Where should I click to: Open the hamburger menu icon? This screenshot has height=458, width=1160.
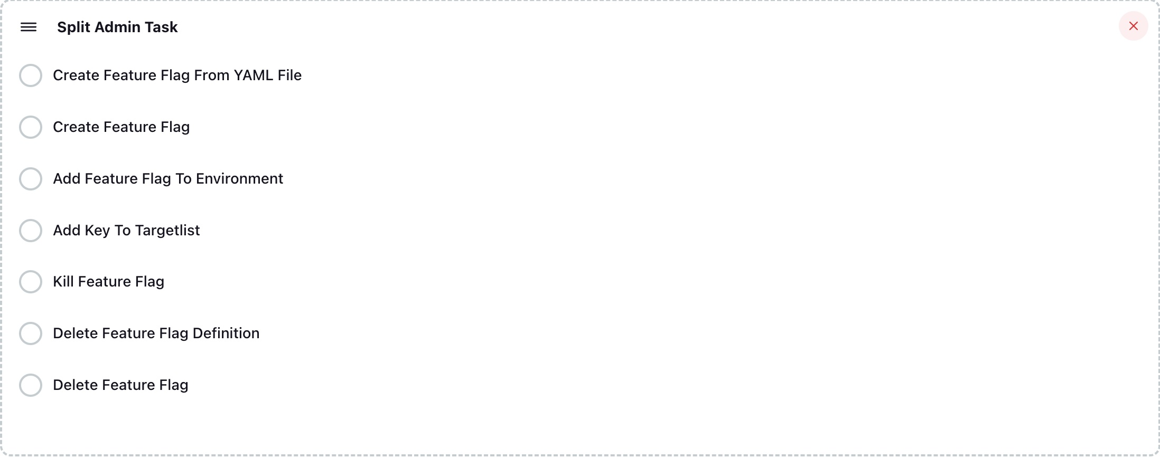click(x=29, y=27)
